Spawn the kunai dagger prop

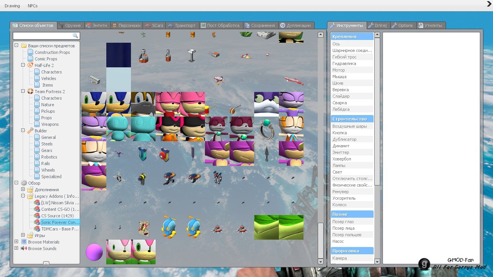[x=267, y=154]
